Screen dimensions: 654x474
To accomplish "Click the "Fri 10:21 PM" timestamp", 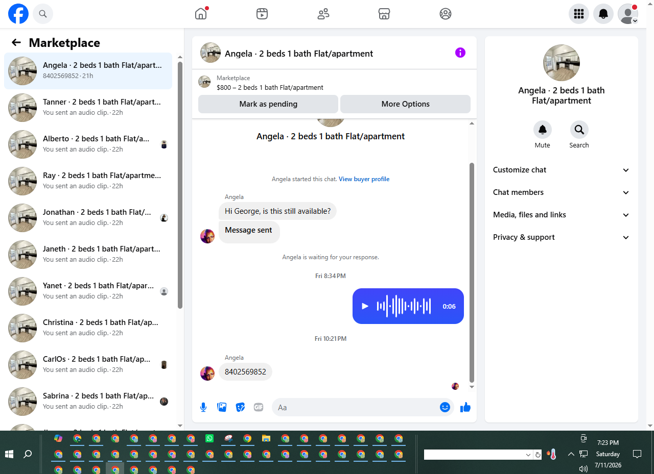I will tap(331, 339).
